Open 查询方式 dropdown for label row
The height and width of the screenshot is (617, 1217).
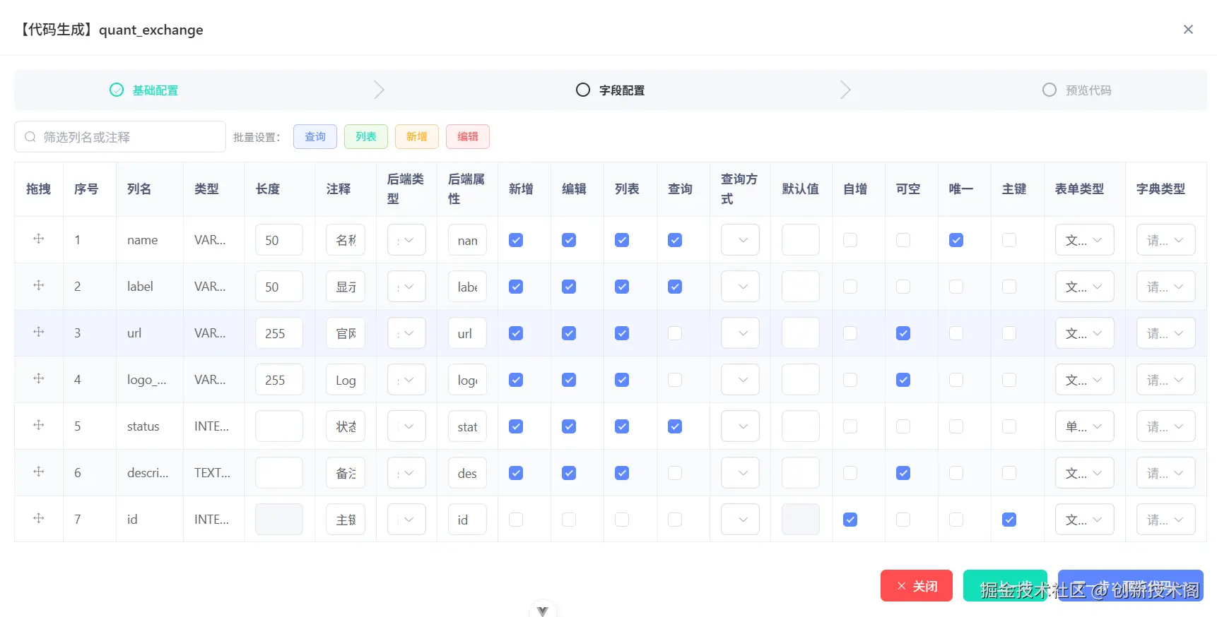point(740,287)
